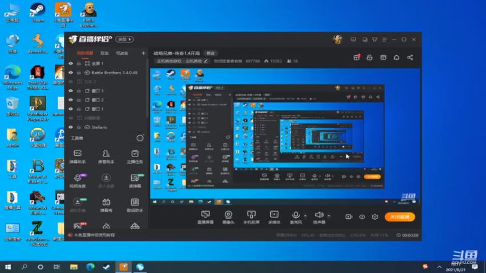
Task: Open the PK tool with red badge
Action: [x=79, y=226]
